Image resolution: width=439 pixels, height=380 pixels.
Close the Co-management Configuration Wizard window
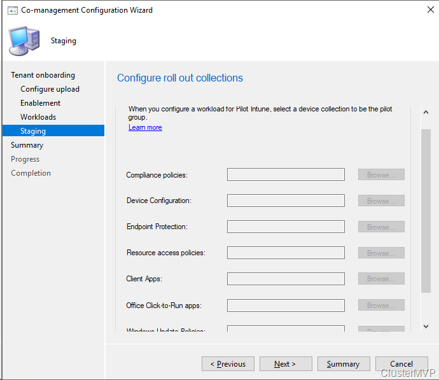point(430,10)
